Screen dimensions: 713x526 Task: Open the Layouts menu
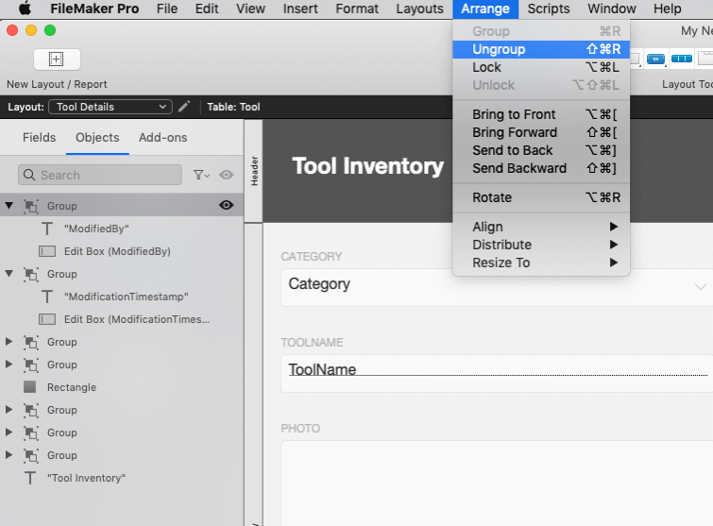pyautogui.click(x=419, y=8)
